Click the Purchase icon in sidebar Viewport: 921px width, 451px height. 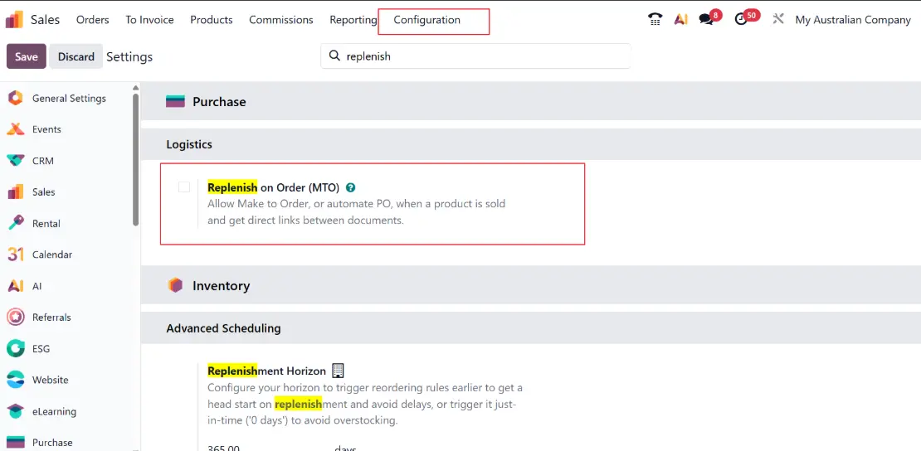click(x=15, y=442)
